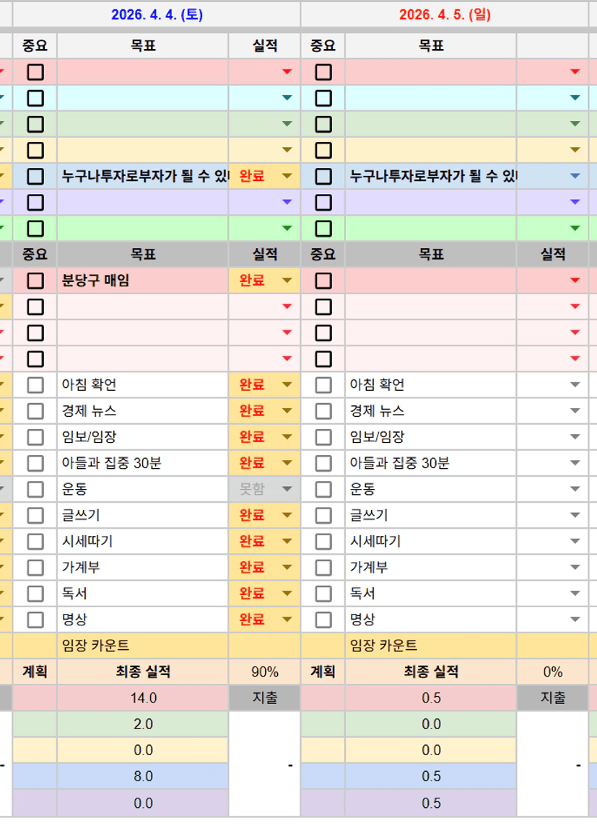The width and height of the screenshot is (597, 828).
Task: Select the 2026. 4. 5. (일) date header
Action: [x=445, y=14]
